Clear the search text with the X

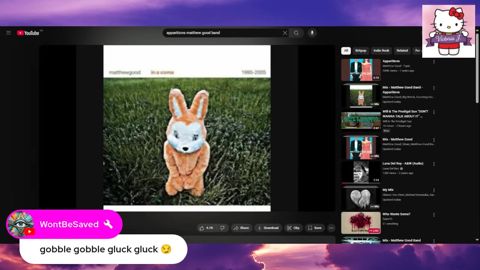tap(285, 33)
